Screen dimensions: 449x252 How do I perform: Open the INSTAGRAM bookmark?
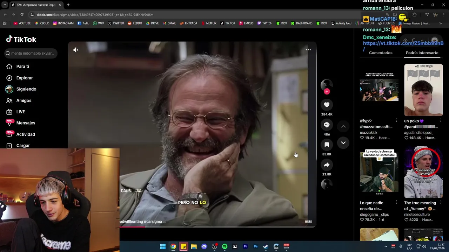click(63, 23)
